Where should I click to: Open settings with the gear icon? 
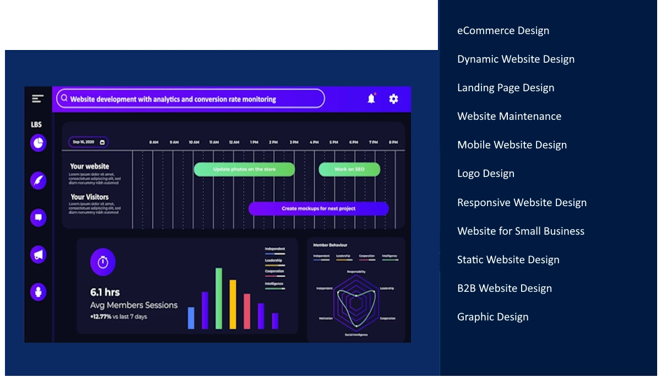pos(393,99)
